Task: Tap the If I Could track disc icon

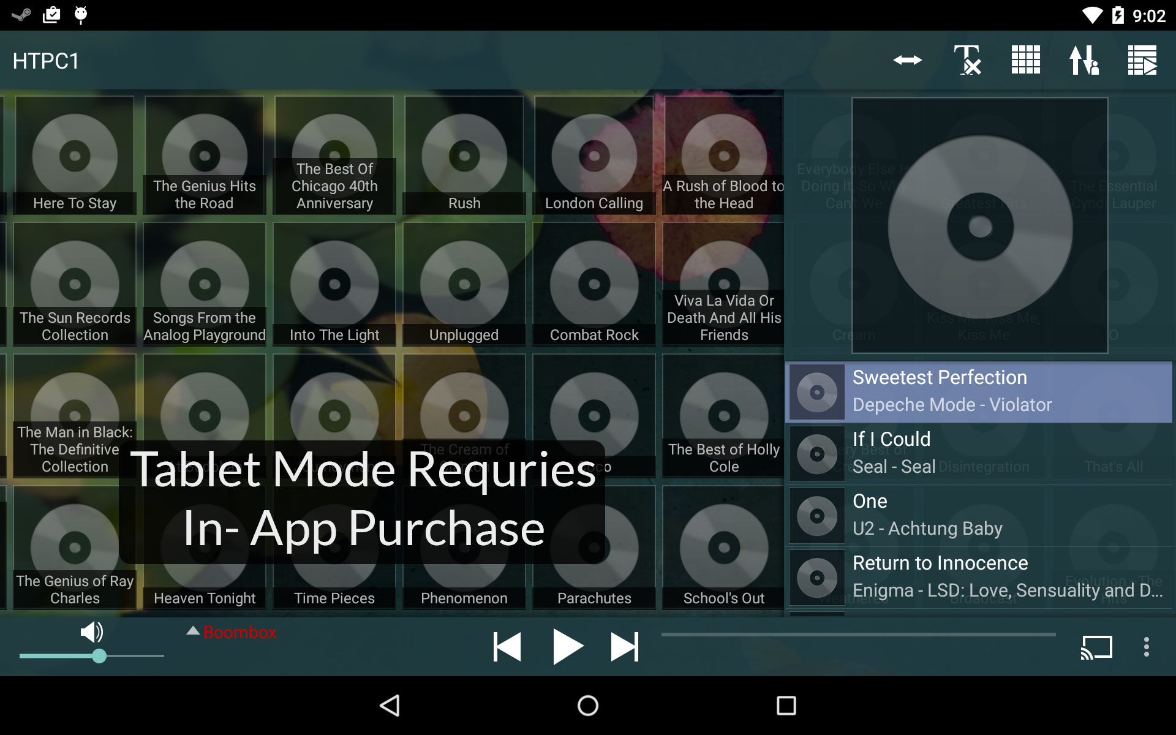Action: tap(817, 454)
